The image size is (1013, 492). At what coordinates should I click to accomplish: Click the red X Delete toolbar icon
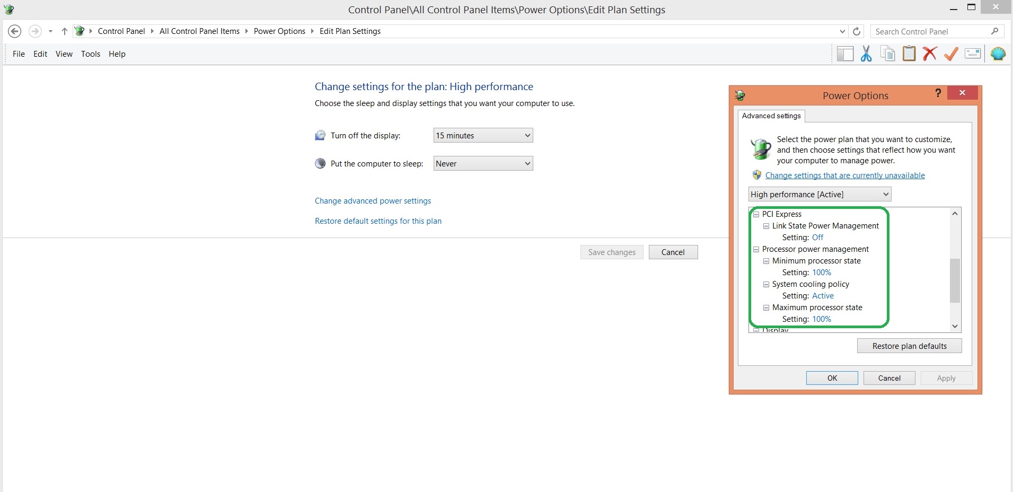point(930,54)
